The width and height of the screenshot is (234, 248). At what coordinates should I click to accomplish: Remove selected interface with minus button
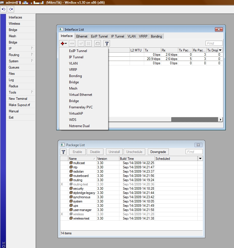point(72,44)
